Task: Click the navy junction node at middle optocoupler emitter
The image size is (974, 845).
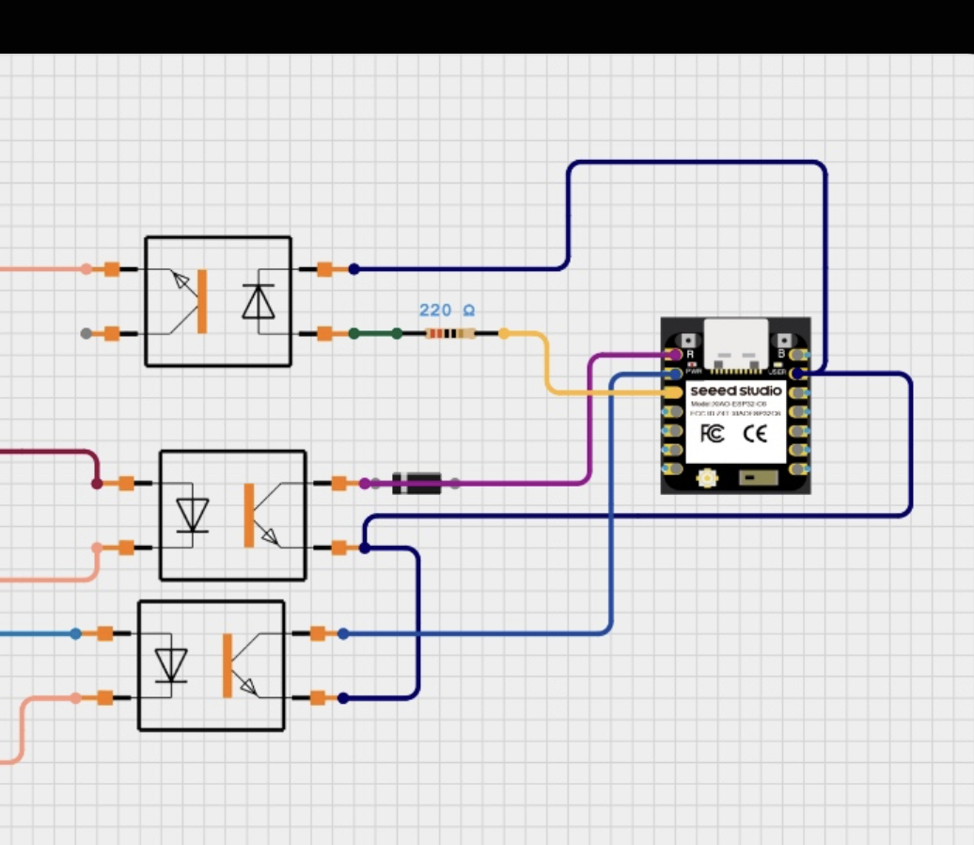Action: tap(365, 548)
